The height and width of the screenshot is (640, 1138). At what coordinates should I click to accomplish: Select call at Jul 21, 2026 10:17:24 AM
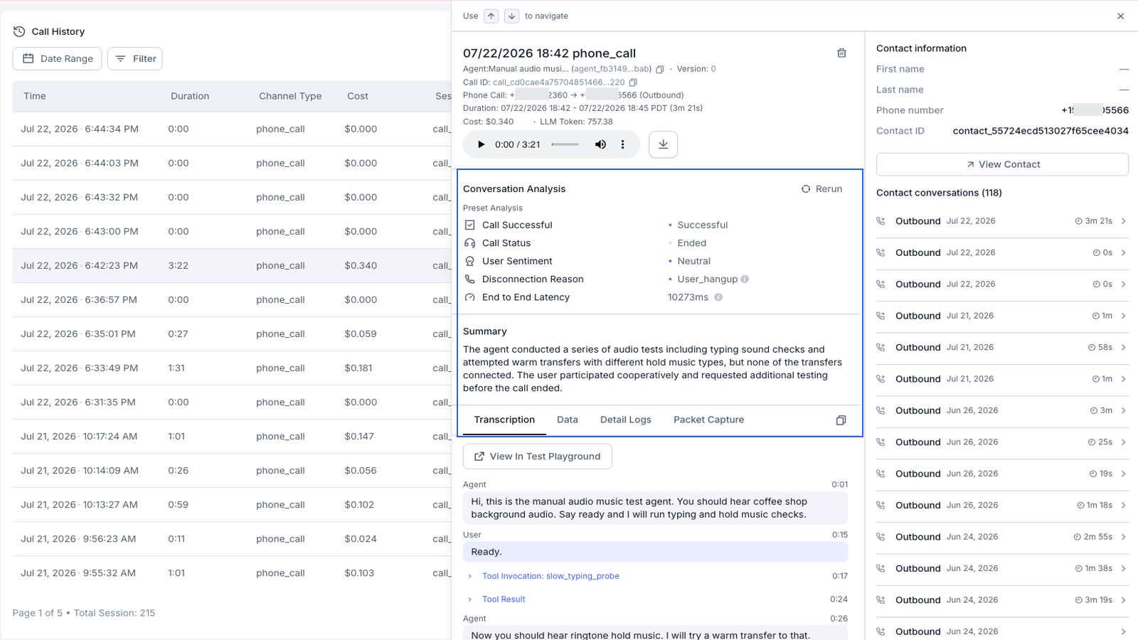[x=232, y=436]
